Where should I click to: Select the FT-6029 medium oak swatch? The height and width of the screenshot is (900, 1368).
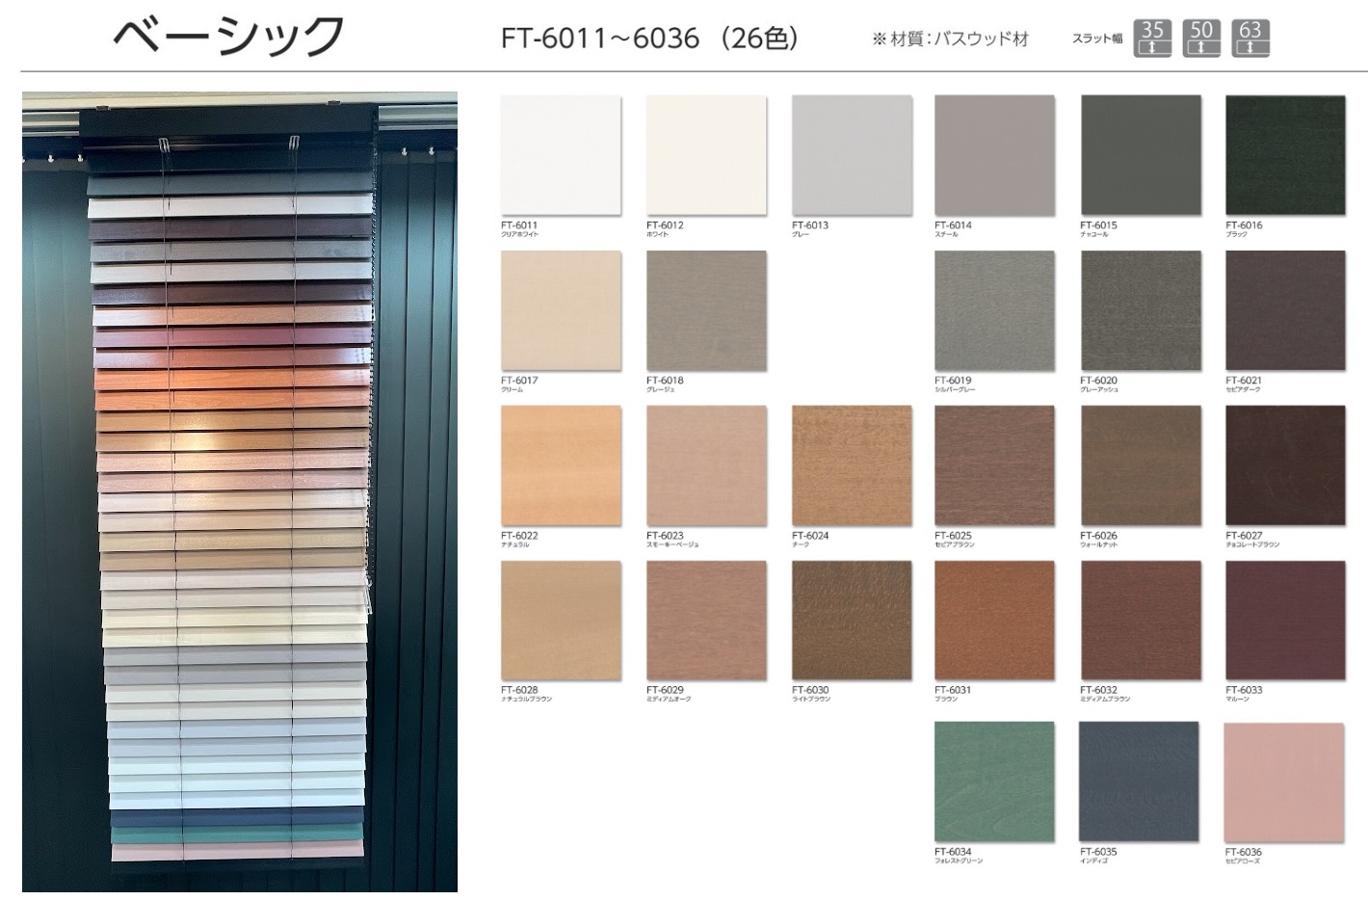coord(706,621)
